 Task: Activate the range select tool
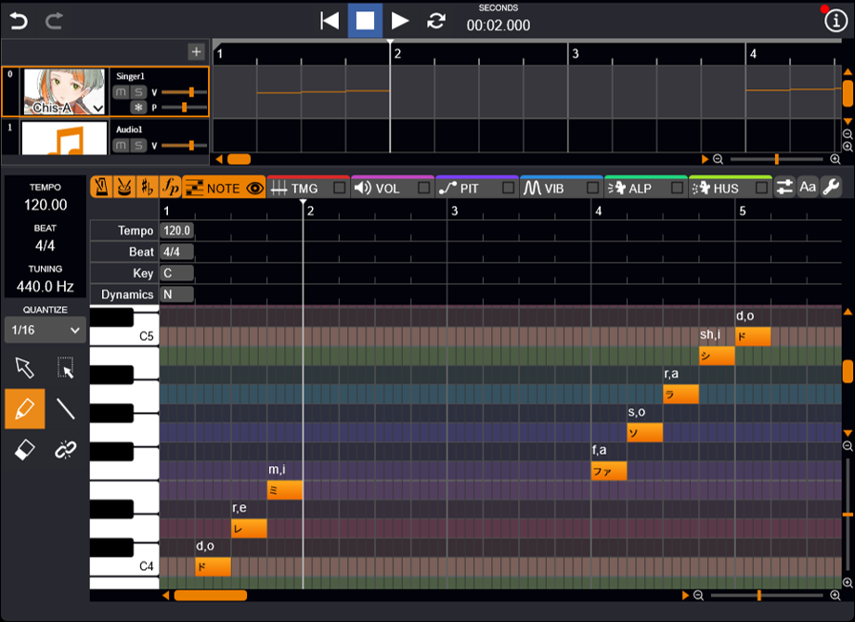coord(65,368)
